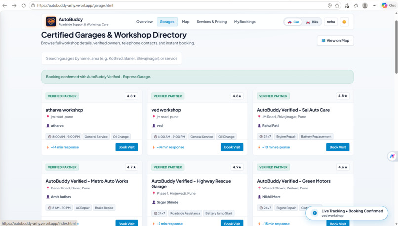Go to My Bookings tab
The height and width of the screenshot is (226, 398).
245,22
